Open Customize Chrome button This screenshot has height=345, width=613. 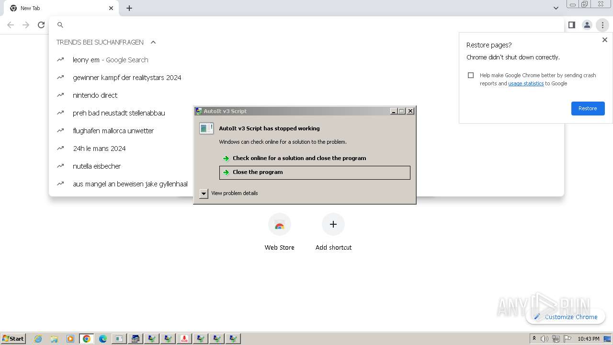(566, 317)
